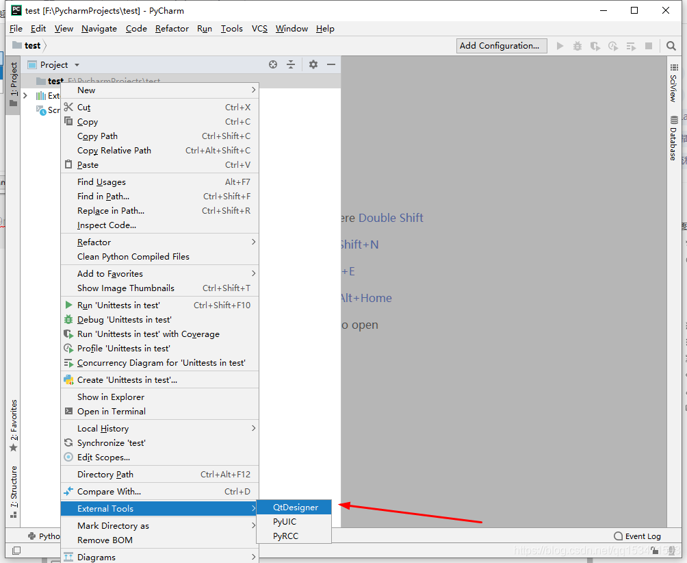This screenshot has width=687, height=563.
Task: Choose Open in Terminal
Action: point(159,411)
